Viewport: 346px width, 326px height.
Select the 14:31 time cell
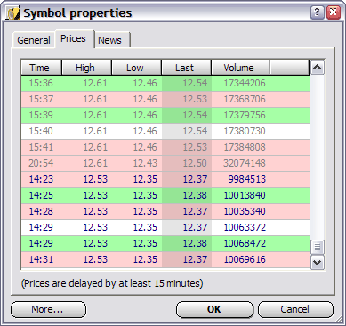click(41, 259)
